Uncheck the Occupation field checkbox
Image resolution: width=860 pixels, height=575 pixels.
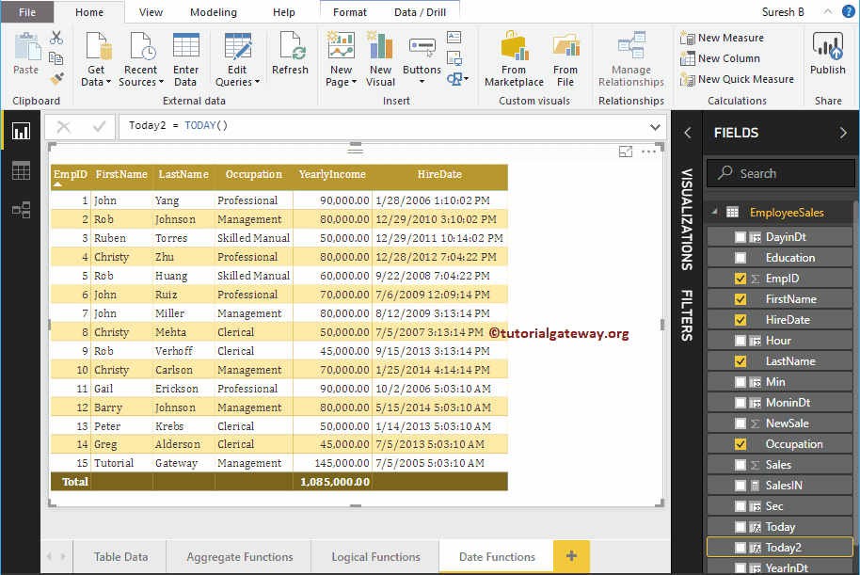741,444
